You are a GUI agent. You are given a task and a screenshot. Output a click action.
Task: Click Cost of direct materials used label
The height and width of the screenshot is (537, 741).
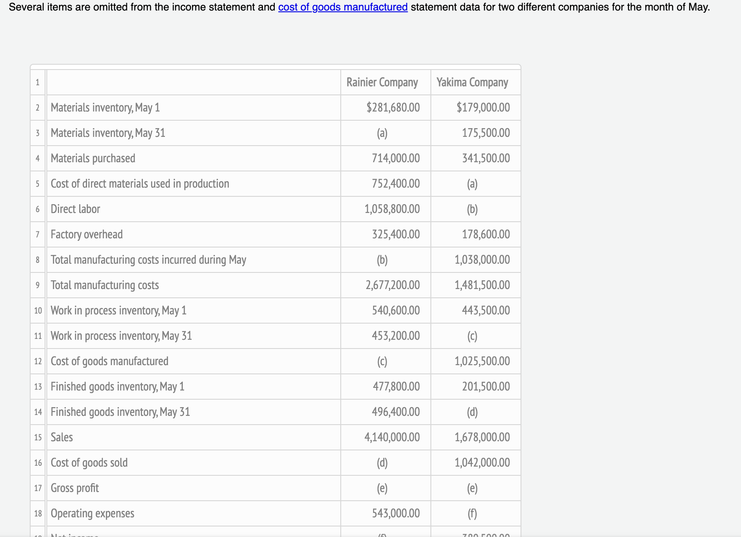coord(140,184)
